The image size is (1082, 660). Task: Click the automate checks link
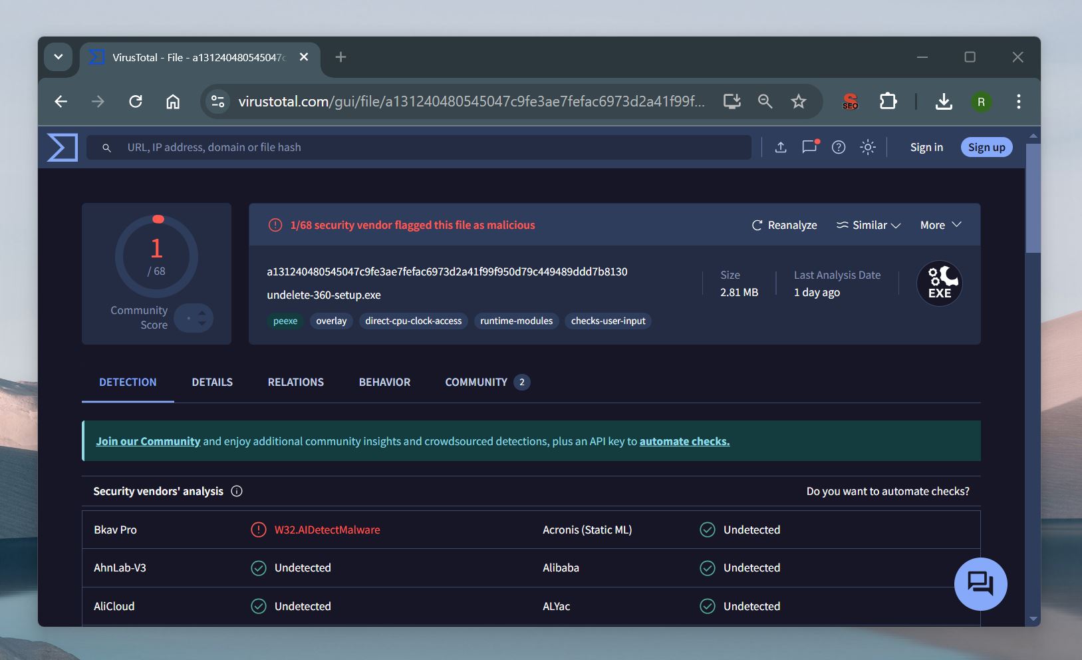coord(684,441)
